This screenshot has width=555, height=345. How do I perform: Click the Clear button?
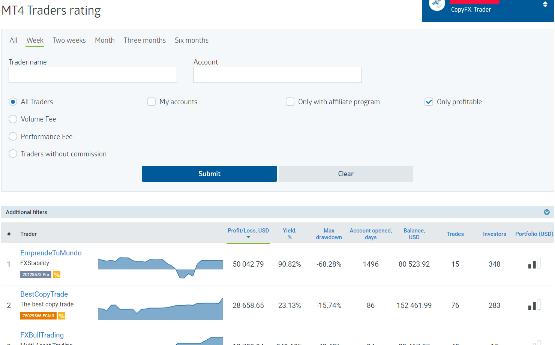[x=346, y=174]
